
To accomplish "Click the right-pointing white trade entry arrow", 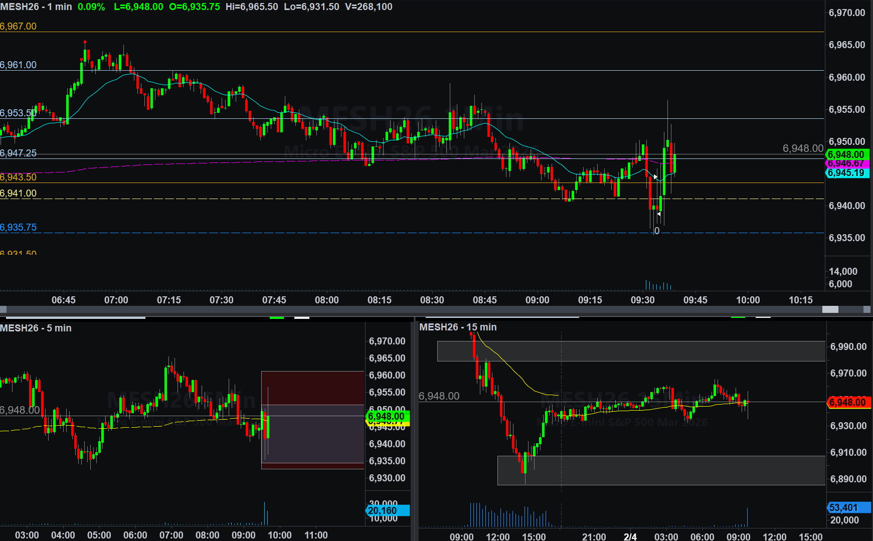I will coord(655,177).
